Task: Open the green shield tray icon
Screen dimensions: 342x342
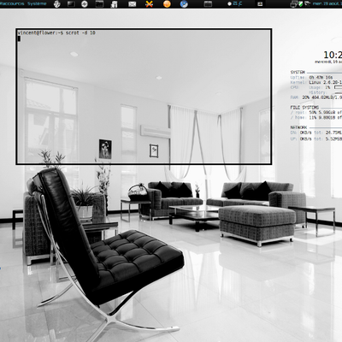Action: [301, 4]
